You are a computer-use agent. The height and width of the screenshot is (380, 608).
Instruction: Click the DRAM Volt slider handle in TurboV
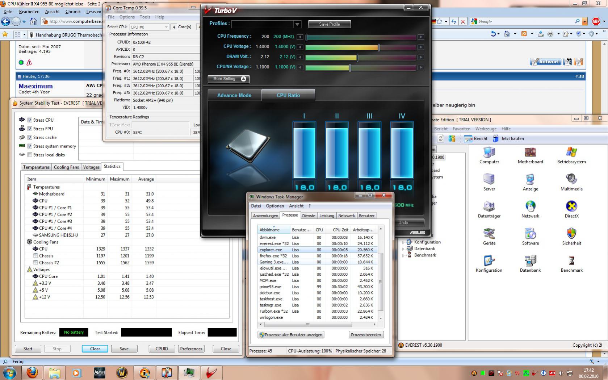pyautogui.click(x=357, y=57)
